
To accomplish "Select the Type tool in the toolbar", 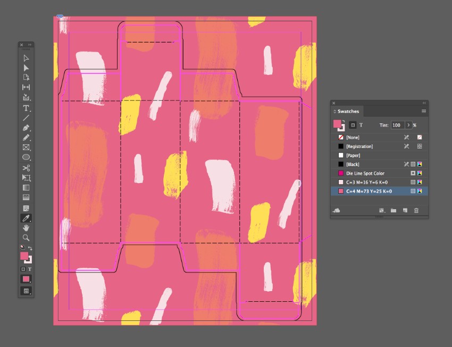I will point(26,108).
